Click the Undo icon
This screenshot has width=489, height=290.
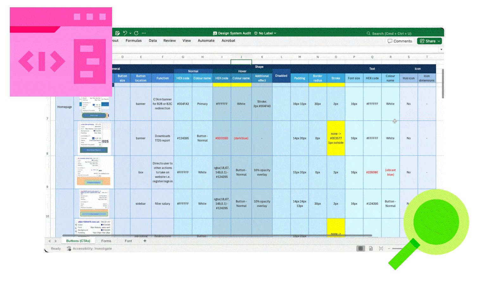[x=125, y=33]
